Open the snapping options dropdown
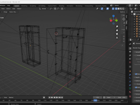The width and height of the screenshot is (140, 105). 58,9
